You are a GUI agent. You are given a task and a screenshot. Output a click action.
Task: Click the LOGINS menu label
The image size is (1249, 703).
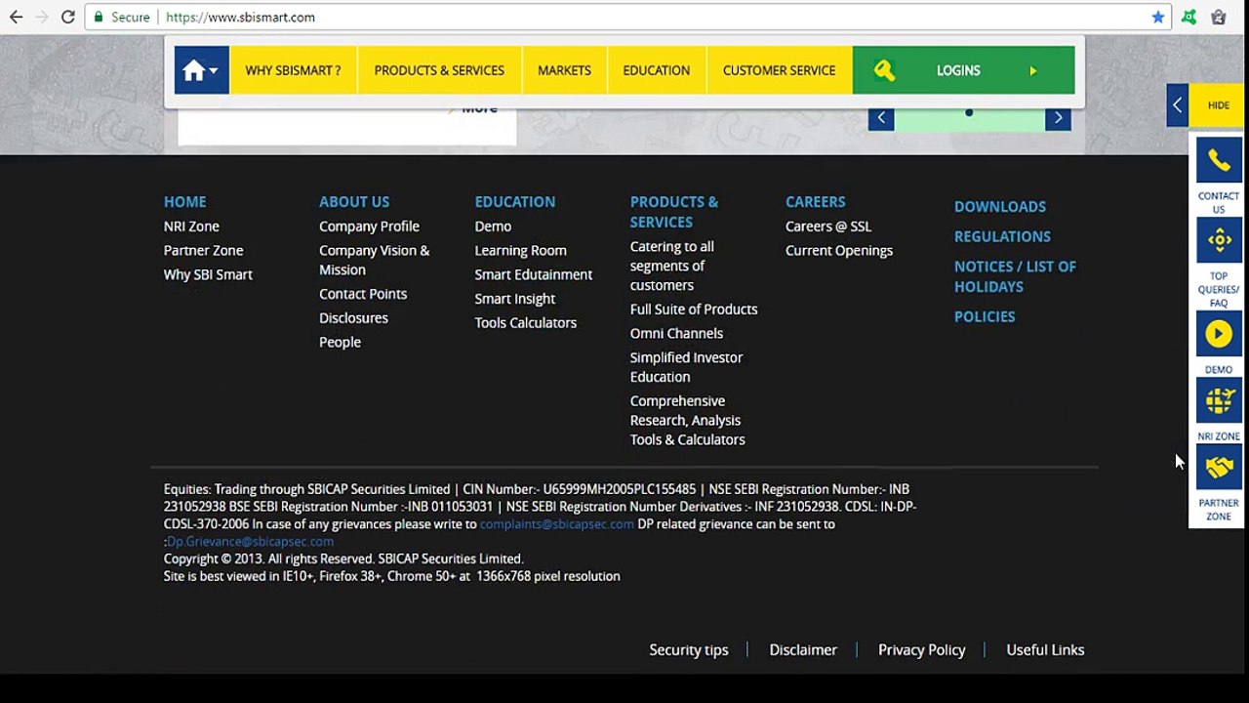coord(958,70)
